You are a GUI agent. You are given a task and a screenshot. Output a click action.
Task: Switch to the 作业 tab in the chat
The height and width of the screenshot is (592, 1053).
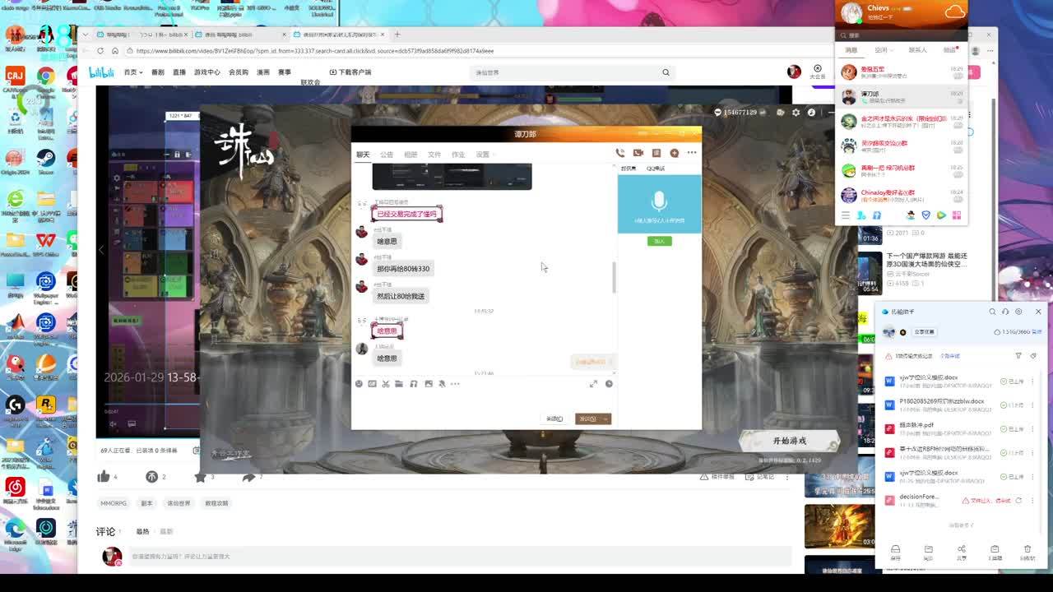(458, 155)
